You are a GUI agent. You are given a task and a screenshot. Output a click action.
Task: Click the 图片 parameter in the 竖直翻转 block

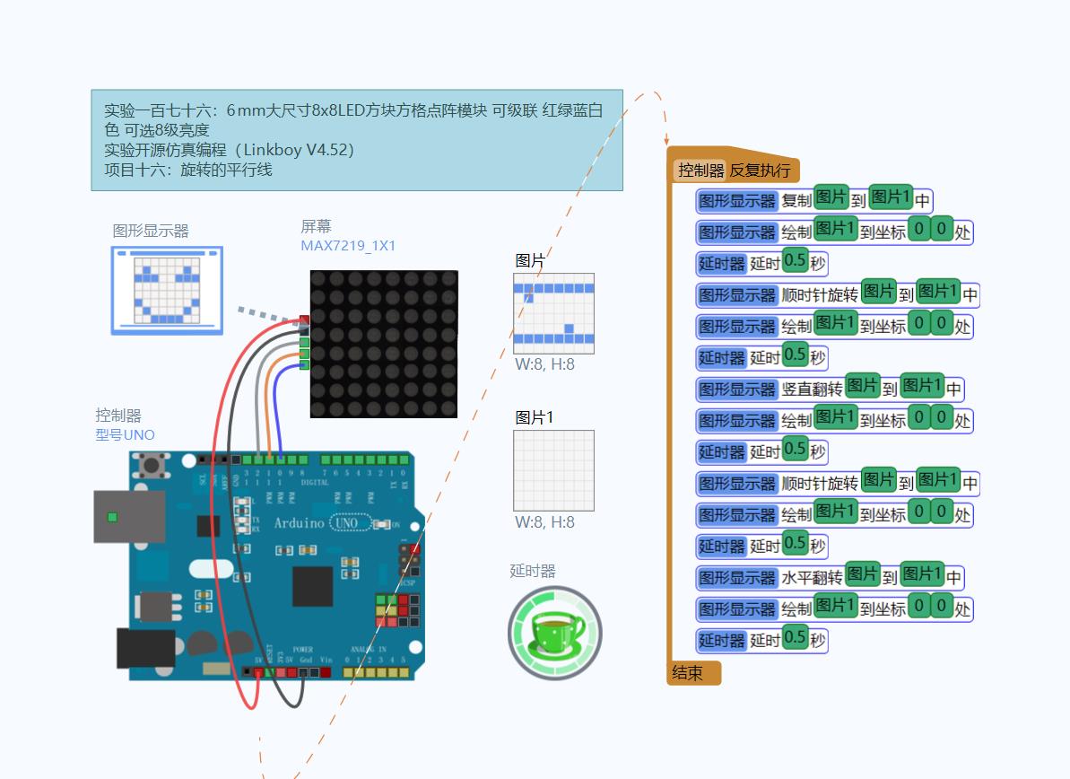click(863, 386)
